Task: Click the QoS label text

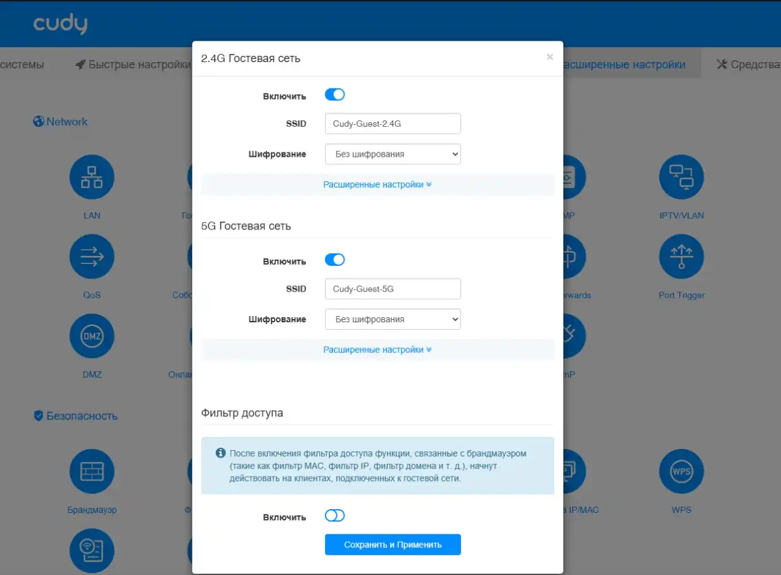Action: coord(92,295)
